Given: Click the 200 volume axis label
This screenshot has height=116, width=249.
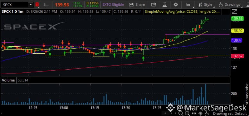Looking at the screenshot, I should pyautogui.click(x=234, y=94).
